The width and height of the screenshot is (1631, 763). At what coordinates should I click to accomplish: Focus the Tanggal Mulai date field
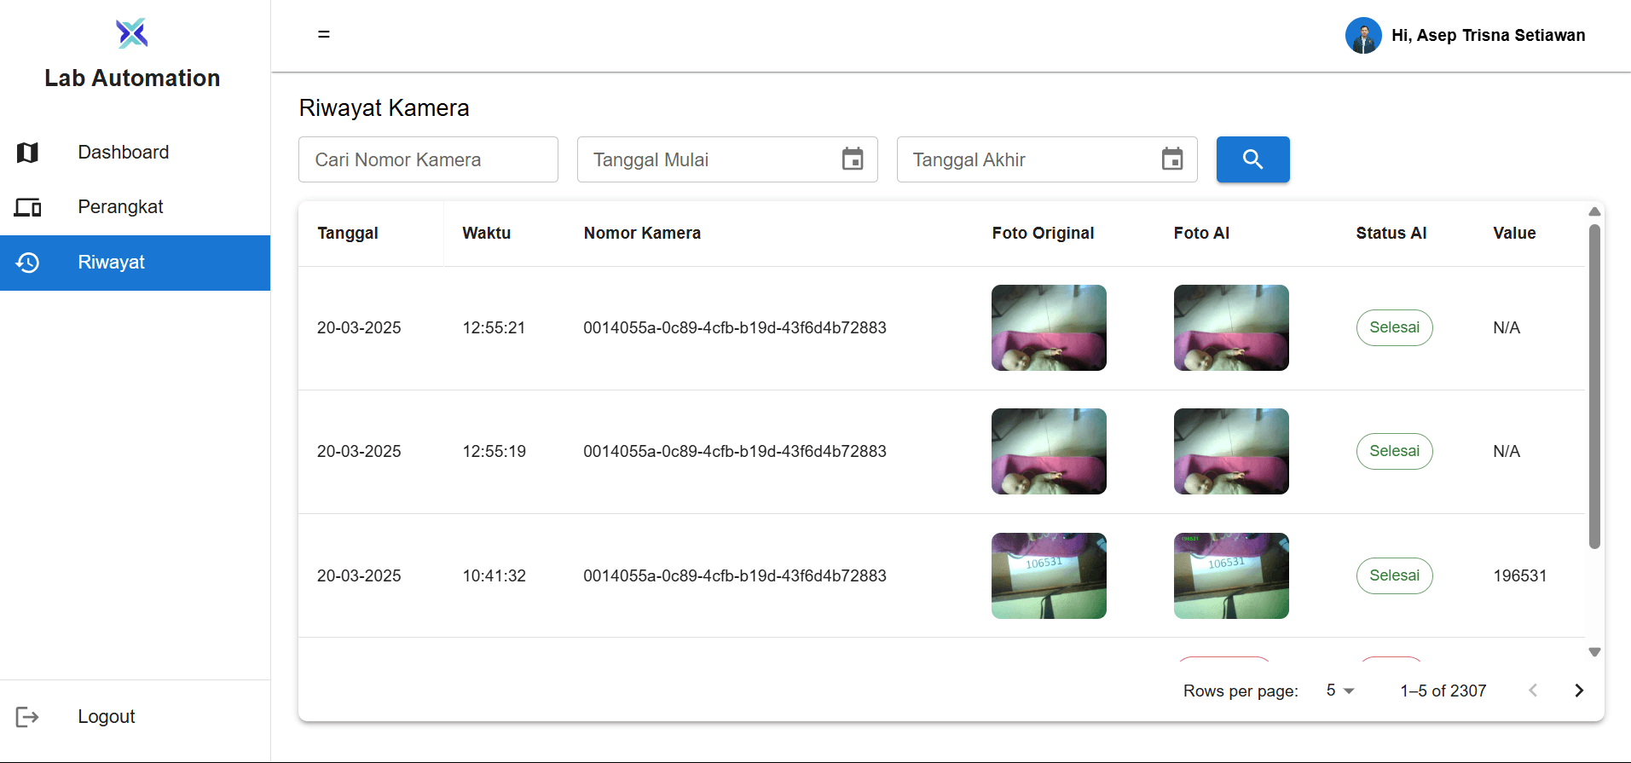pos(708,159)
